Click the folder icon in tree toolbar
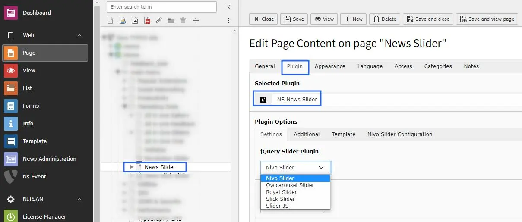The height and width of the screenshot is (222, 522). (x=171, y=20)
